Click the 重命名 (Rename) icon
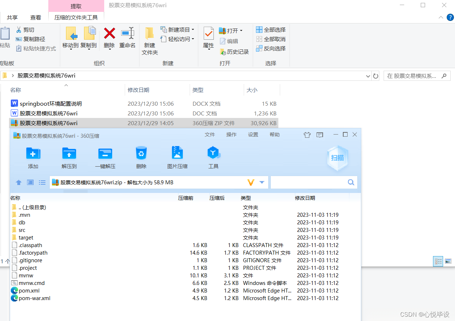This screenshot has height=321, width=455. (128, 33)
